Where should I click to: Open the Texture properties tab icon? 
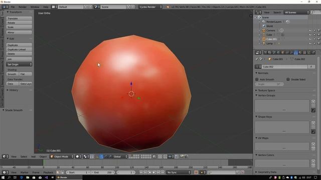click(304, 52)
